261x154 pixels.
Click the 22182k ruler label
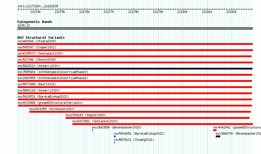231,12
